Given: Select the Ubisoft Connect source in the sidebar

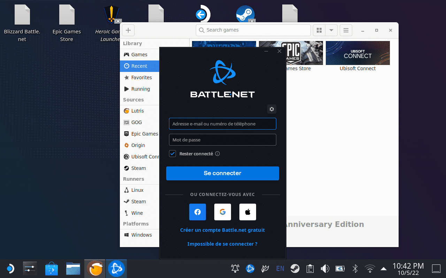Looking at the screenshot, I should [x=139, y=157].
